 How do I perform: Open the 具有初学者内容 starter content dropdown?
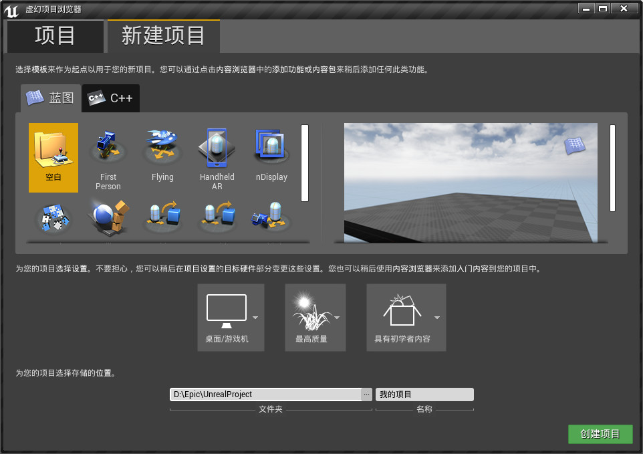[406, 318]
